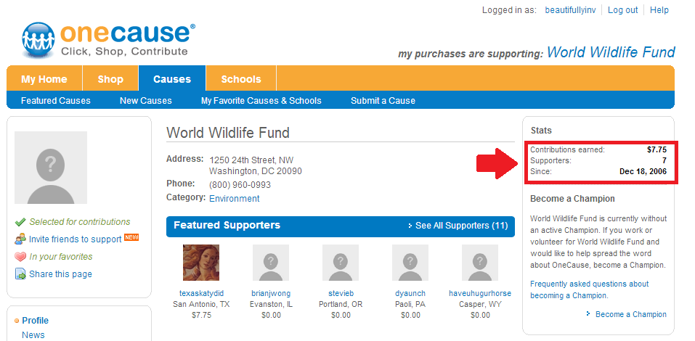Click the OneCause globe logo icon
695x341 pixels.
coord(38,41)
